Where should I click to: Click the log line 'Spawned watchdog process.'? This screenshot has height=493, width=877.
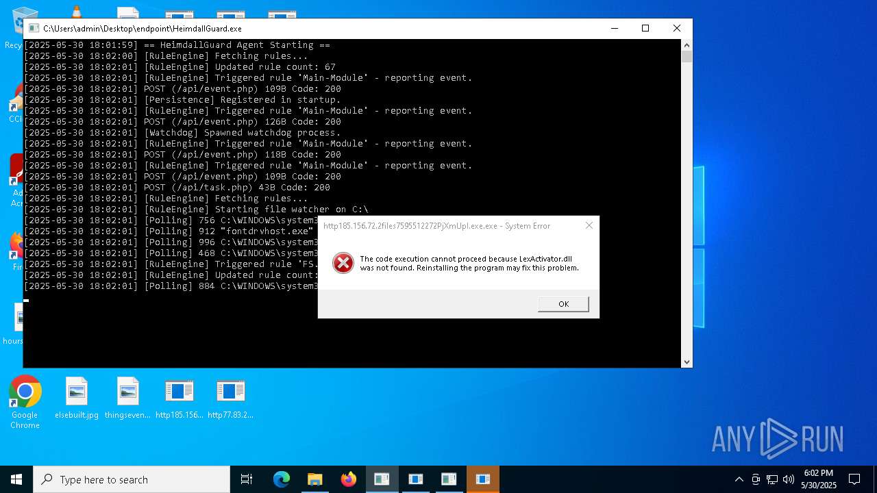[182, 133]
